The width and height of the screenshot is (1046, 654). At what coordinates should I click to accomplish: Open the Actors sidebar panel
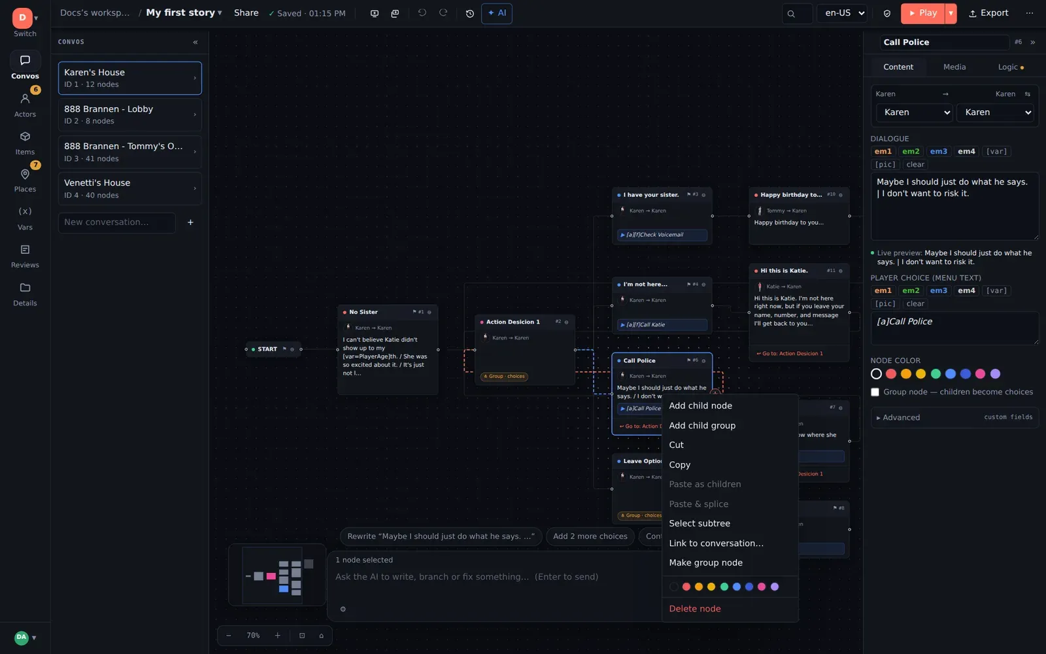point(25,105)
